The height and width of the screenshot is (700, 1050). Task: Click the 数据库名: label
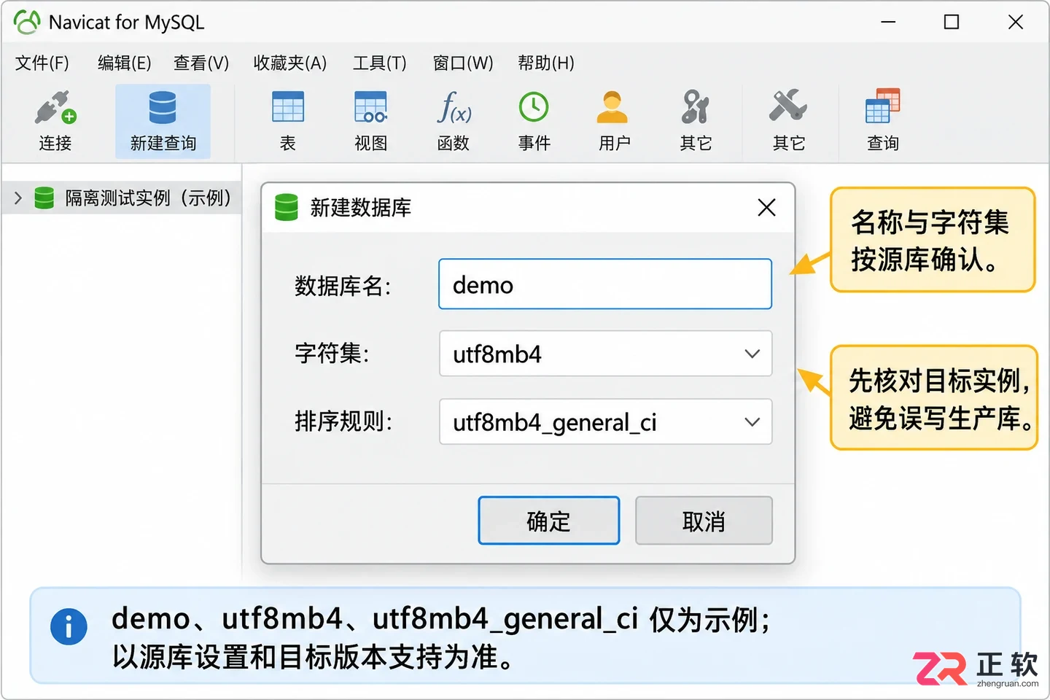point(343,286)
